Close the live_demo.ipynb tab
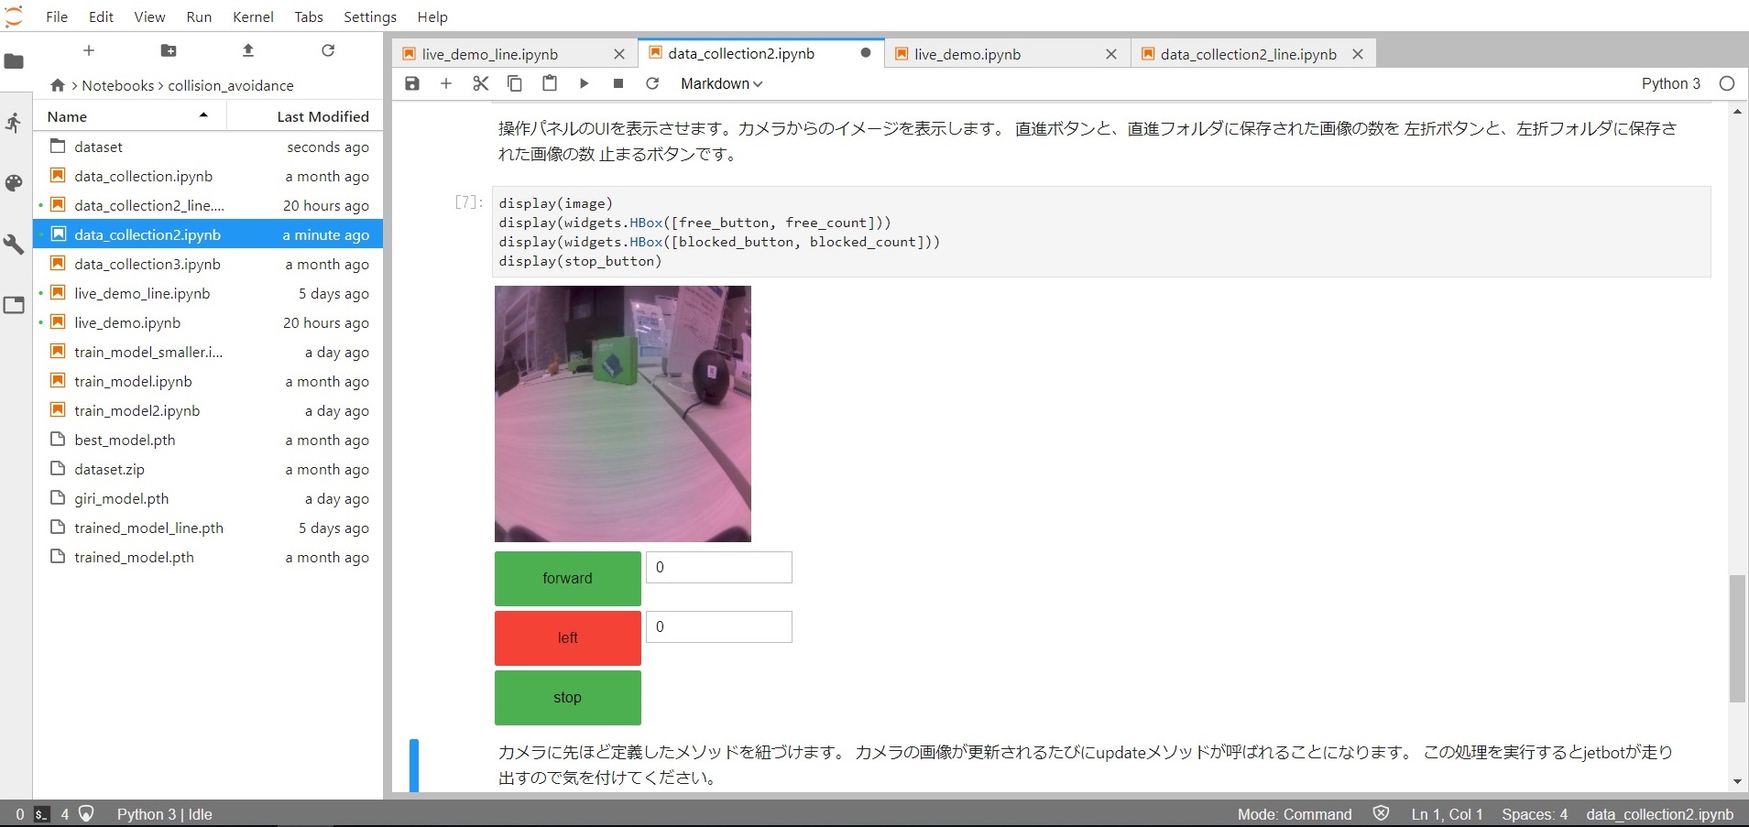 click(1111, 54)
